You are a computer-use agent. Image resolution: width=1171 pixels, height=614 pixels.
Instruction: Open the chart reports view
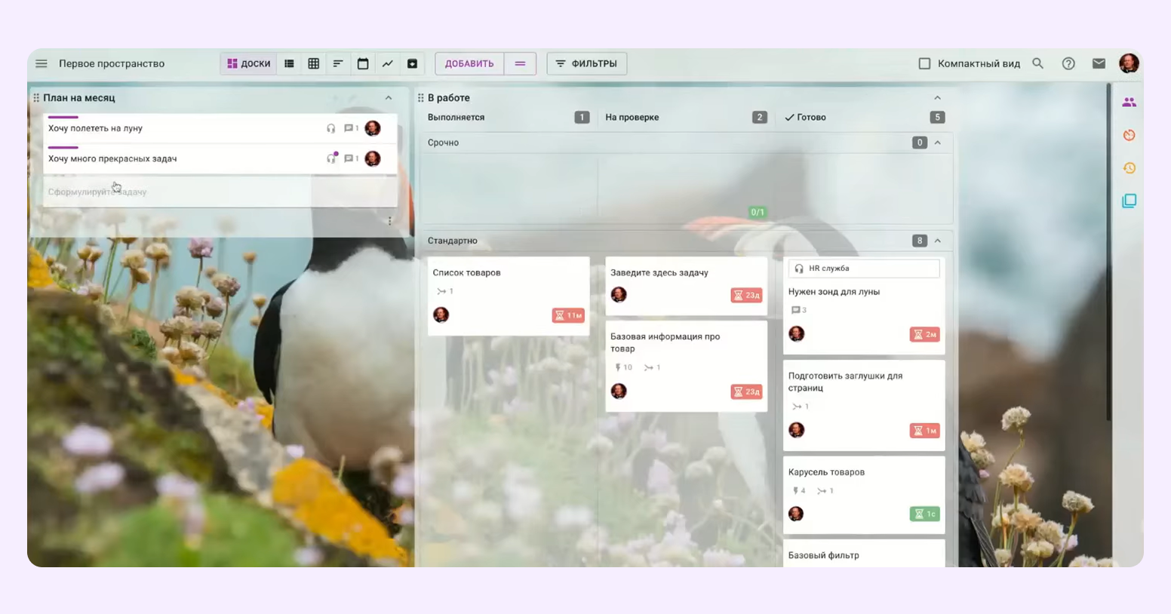[388, 63]
